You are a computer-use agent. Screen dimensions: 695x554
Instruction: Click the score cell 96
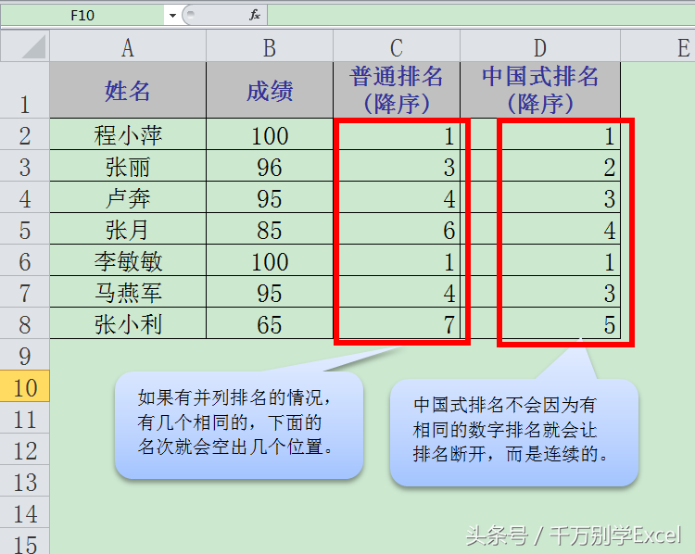coord(270,166)
